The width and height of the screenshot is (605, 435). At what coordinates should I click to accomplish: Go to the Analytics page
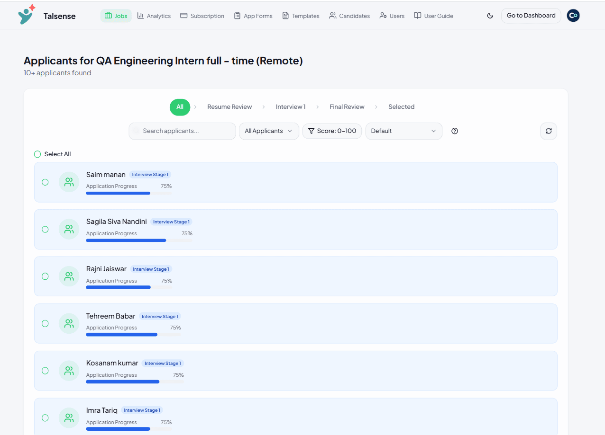pyautogui.click(x=154, y=16)
